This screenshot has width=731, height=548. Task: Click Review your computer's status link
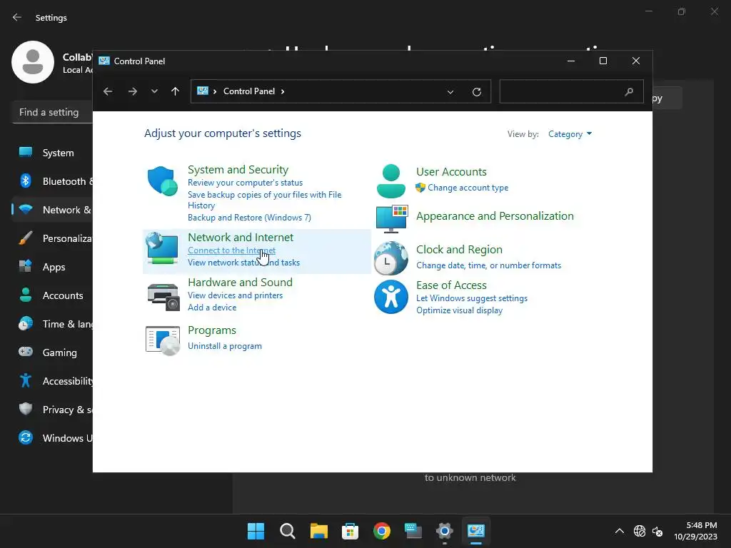(246, 183)
